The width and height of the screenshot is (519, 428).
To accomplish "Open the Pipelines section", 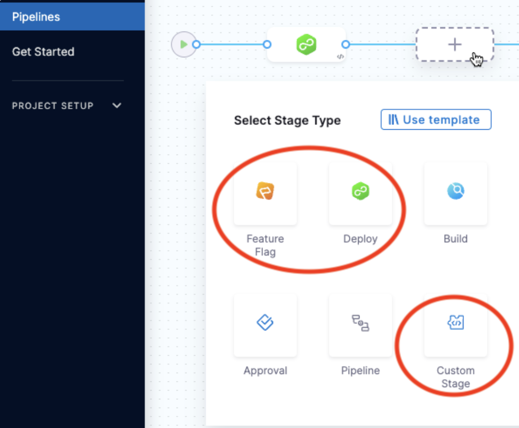I will click(x=35, y=16).
